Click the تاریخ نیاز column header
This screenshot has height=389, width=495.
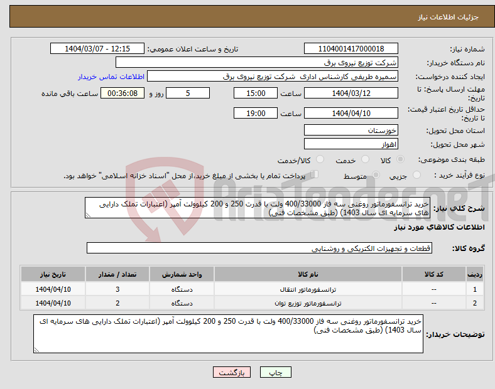[x=53, y=274]
